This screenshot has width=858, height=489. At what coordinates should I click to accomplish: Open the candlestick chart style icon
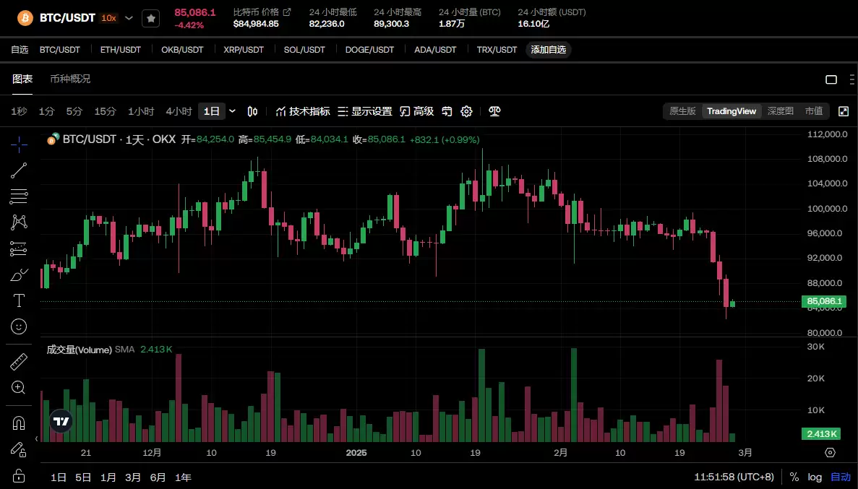click(252, 111)
